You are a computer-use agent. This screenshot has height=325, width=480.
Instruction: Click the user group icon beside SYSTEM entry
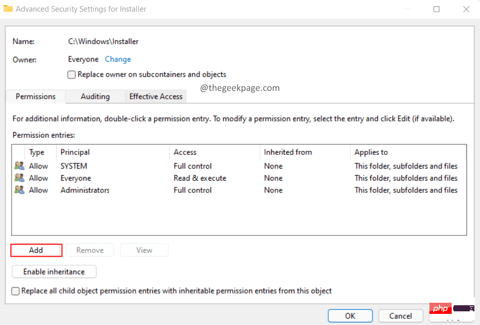click(19, 166)
